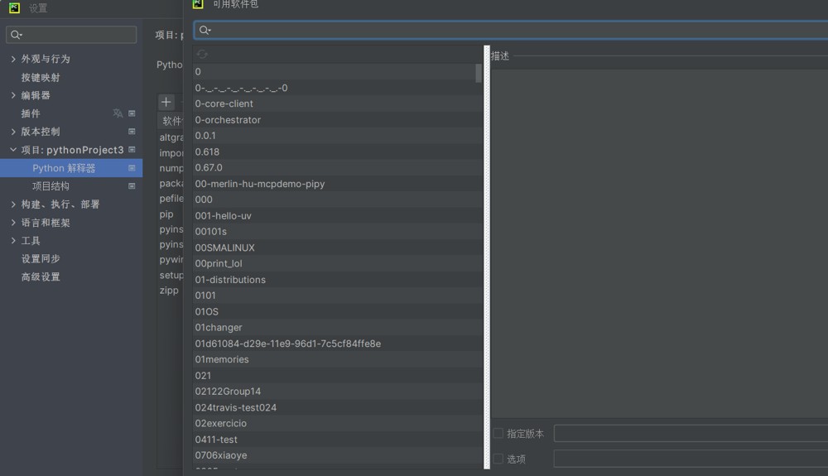Select the 0-core-client package
828x476 pixels.
coord(224,103)
